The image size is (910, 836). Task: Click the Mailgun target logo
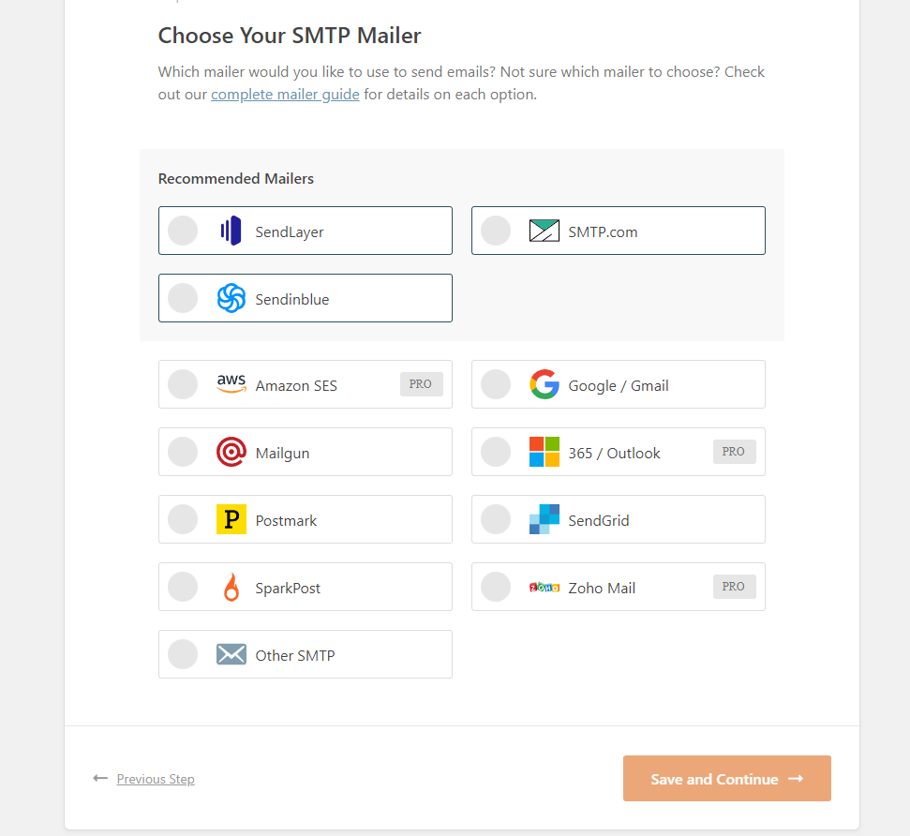click(231, 452)
